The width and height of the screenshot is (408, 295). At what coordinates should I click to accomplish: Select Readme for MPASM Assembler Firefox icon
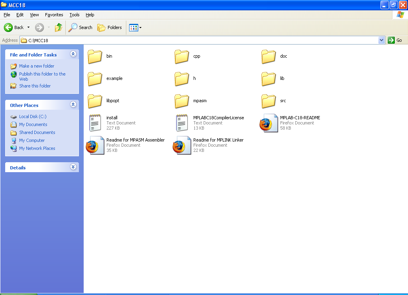95,146
